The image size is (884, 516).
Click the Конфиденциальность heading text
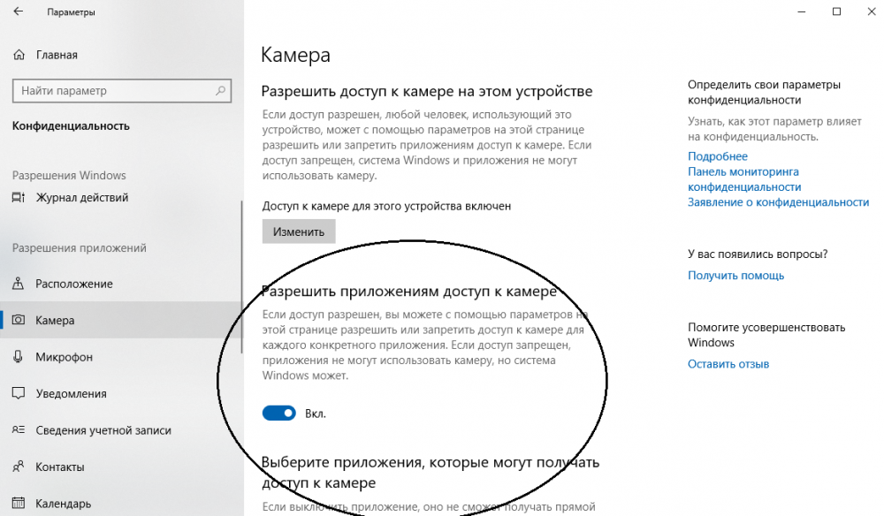pyautogui.click(x=71, y=126)
